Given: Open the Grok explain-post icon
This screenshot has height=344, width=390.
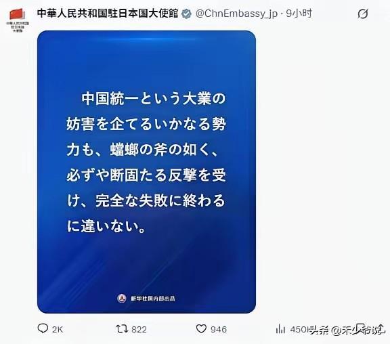Looking at the screenshot, I should 363,14.
